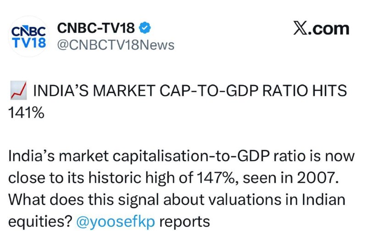Click the word 'equities?' in tweet
This screenshot has width=367, height=231.
(40, 222)
